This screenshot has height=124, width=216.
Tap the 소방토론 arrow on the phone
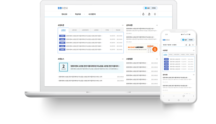(x=193, y=50)
